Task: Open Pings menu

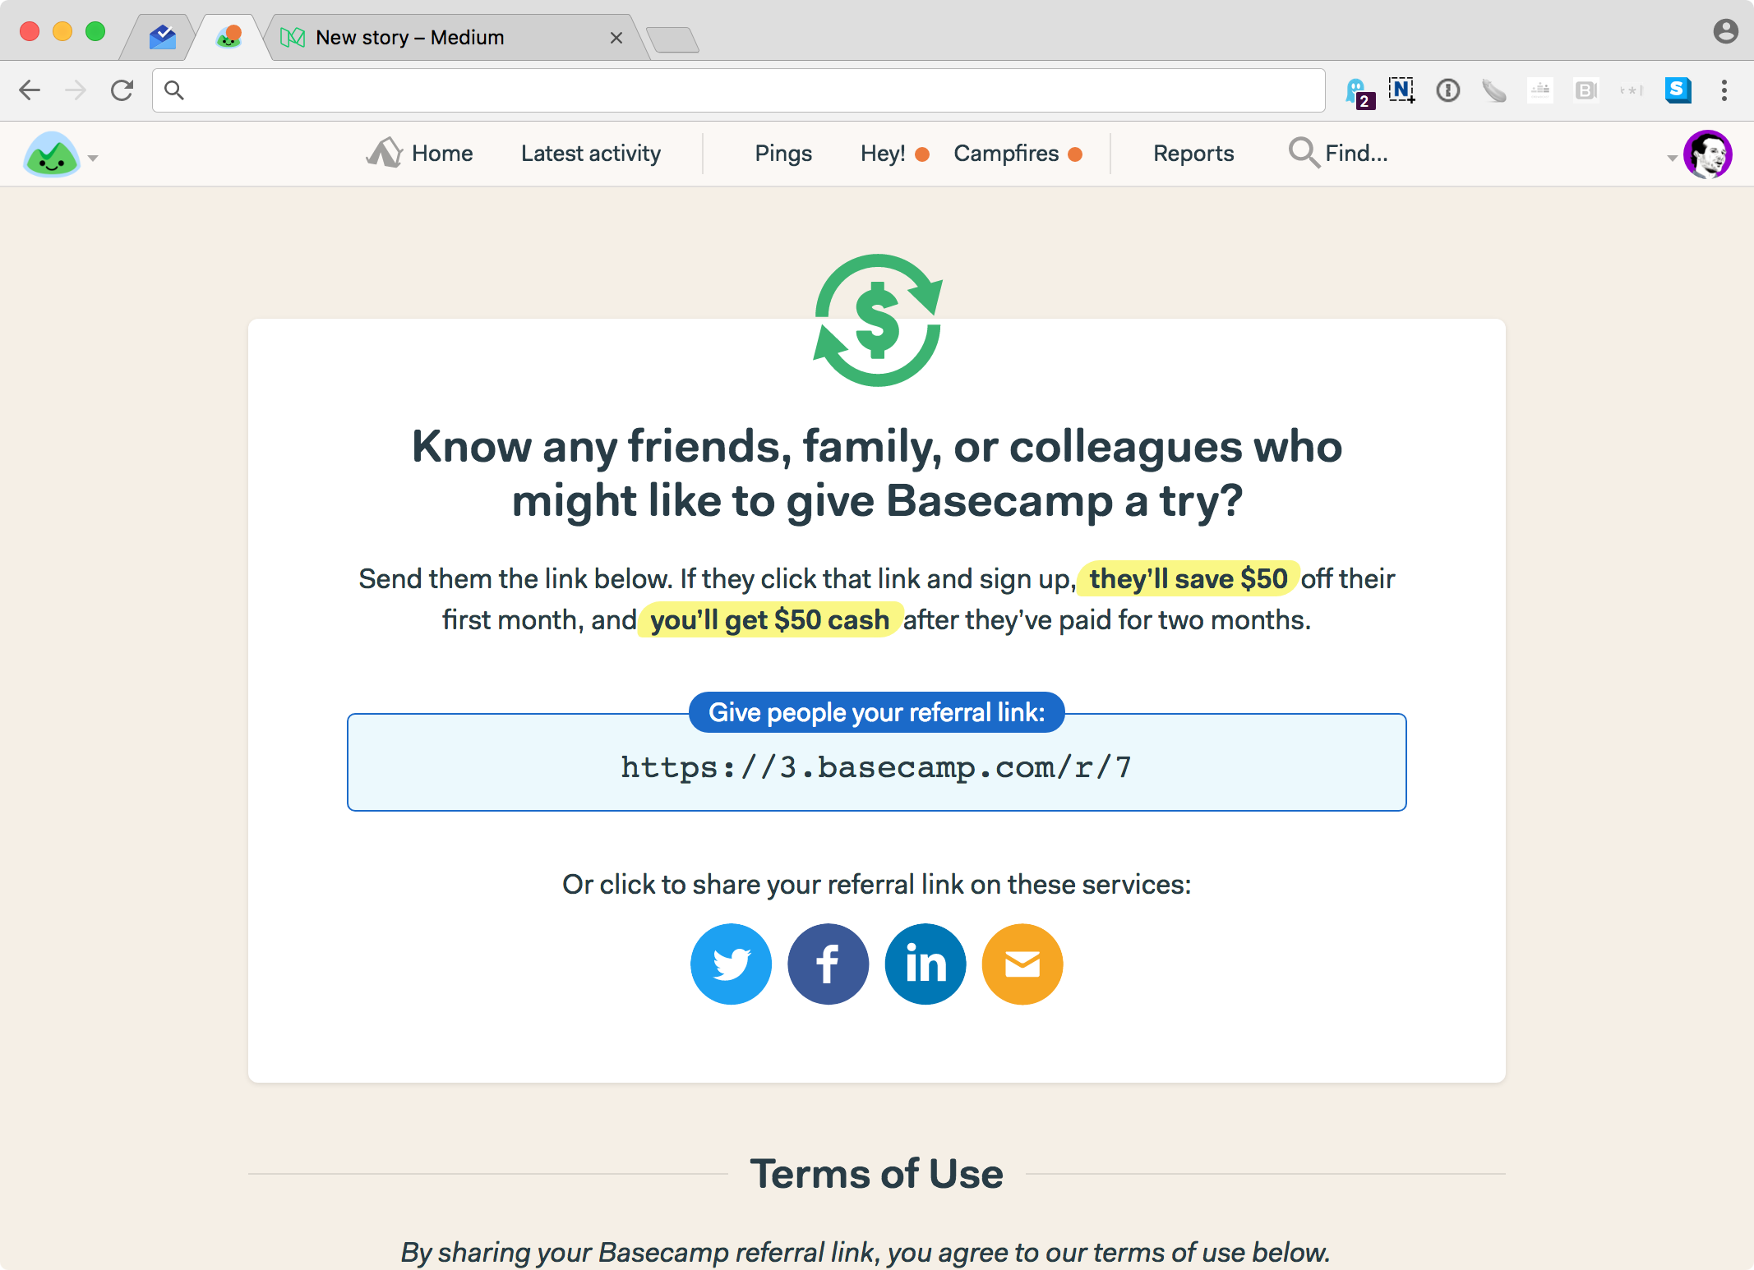Action: click(x=783, y=154)
